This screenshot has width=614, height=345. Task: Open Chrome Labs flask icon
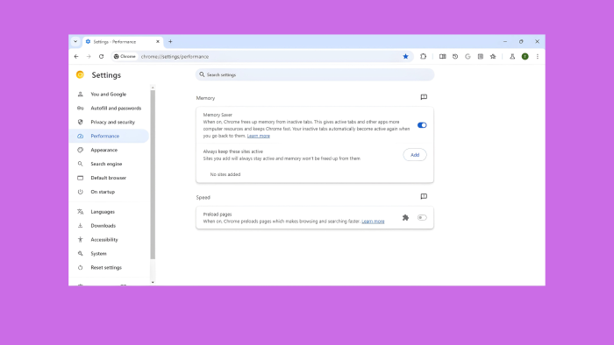point(512,57)
